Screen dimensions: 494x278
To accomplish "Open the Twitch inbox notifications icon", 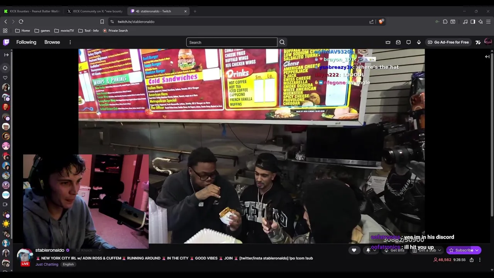I will click(x=398, y=42).
